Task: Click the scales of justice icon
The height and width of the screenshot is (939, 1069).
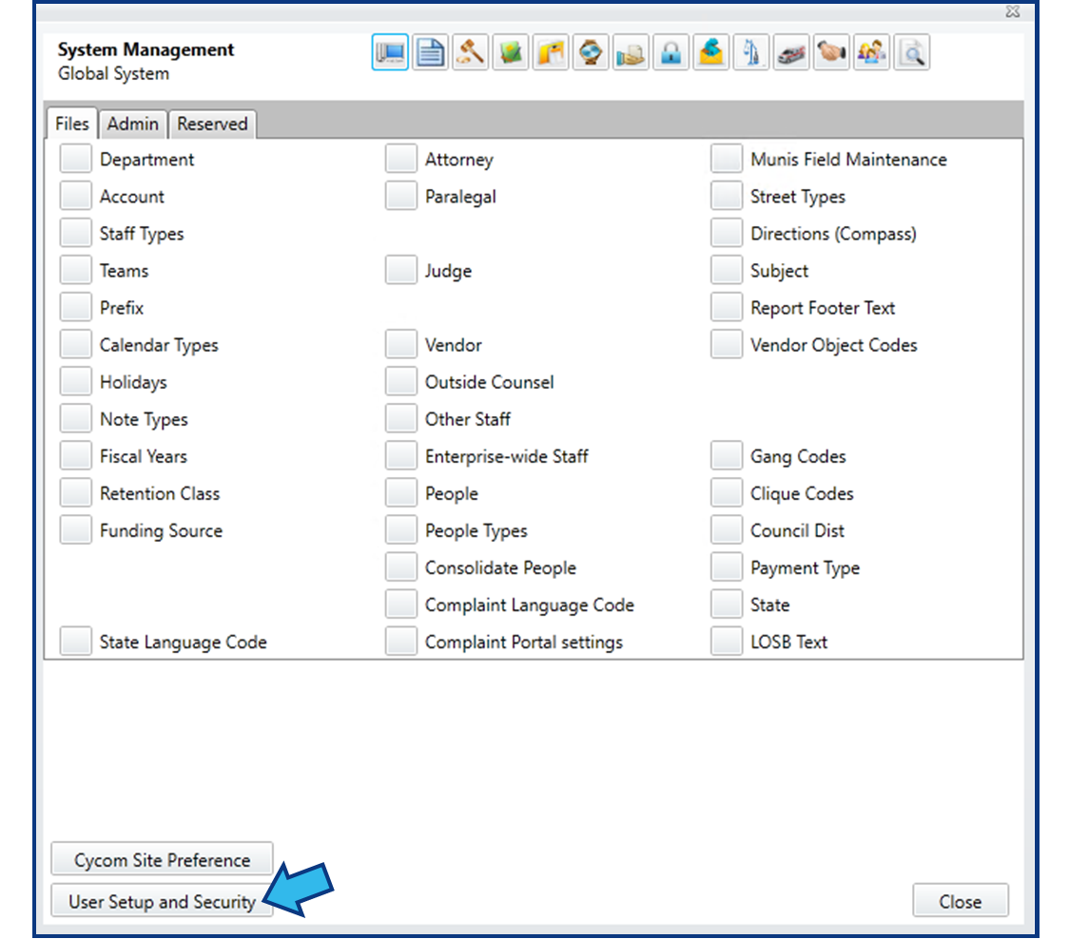Action: coord(751,52)
